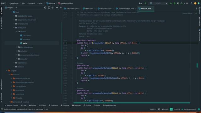Open editor tabs more-options kebab icon
Screen dimensions: 201x113
[196, 8]
